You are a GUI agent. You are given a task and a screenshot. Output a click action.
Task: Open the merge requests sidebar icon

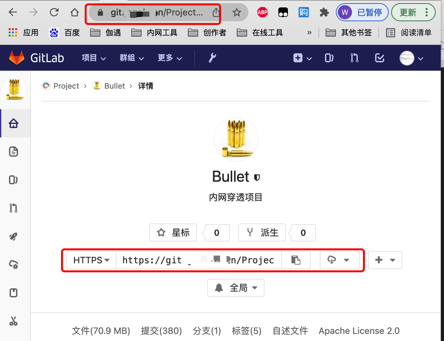[x=14, y=208]
